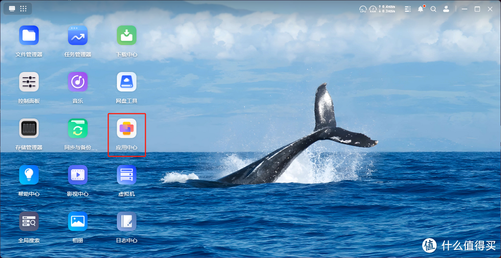Launch the 任务管理器 task manager icon
The height and width of the screenshot is (258, 501).
click(x=77, y=36)
